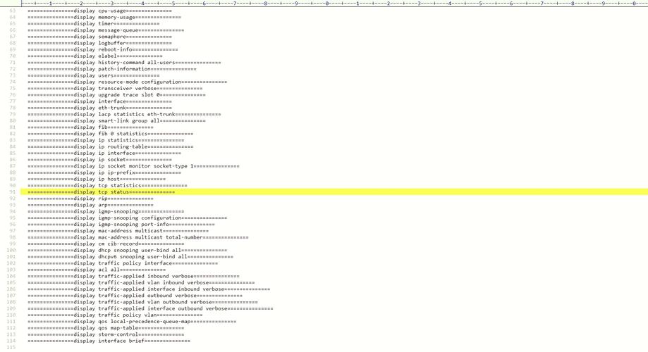The width and height of the screenshot is (648, 352).
Task: Click the 'display patch-information' line
Action: [112, 69]
